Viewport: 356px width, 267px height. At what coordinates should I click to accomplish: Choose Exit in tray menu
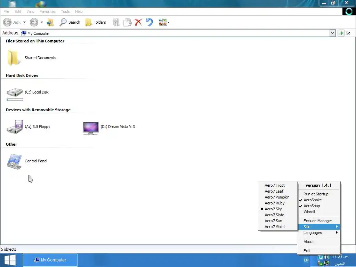(319, 251)
